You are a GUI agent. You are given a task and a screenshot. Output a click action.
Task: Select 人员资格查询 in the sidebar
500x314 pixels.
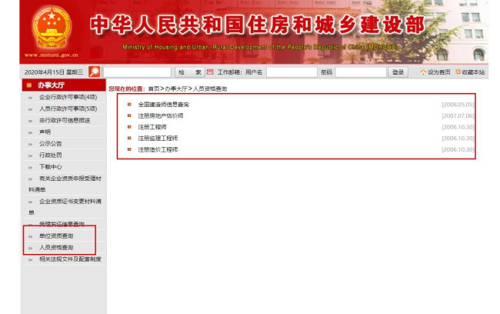pos(56,247)
